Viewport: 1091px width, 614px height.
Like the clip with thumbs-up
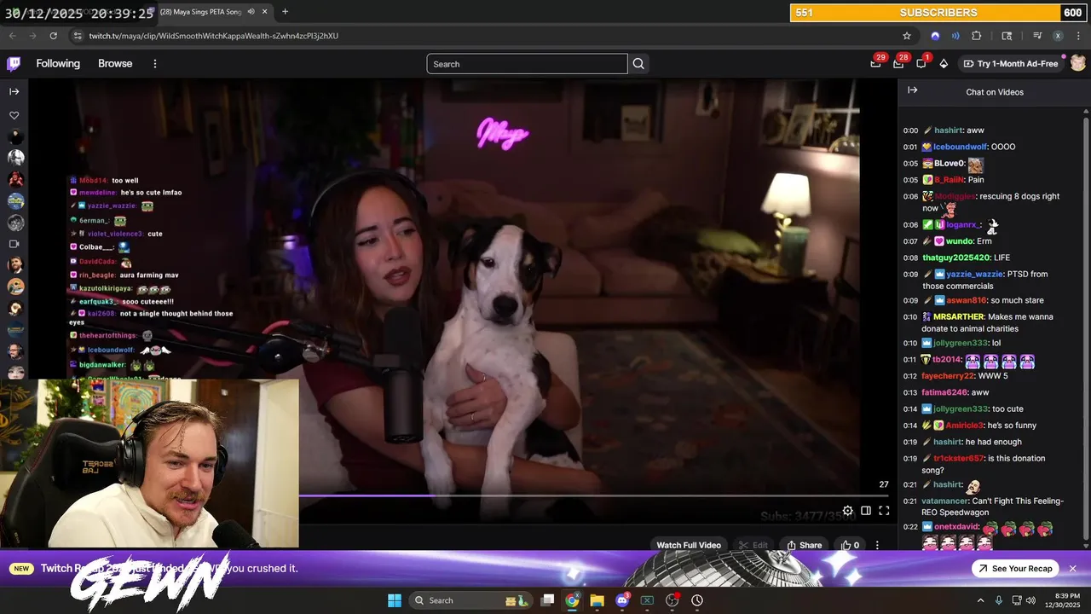click(x=850, y=545)
